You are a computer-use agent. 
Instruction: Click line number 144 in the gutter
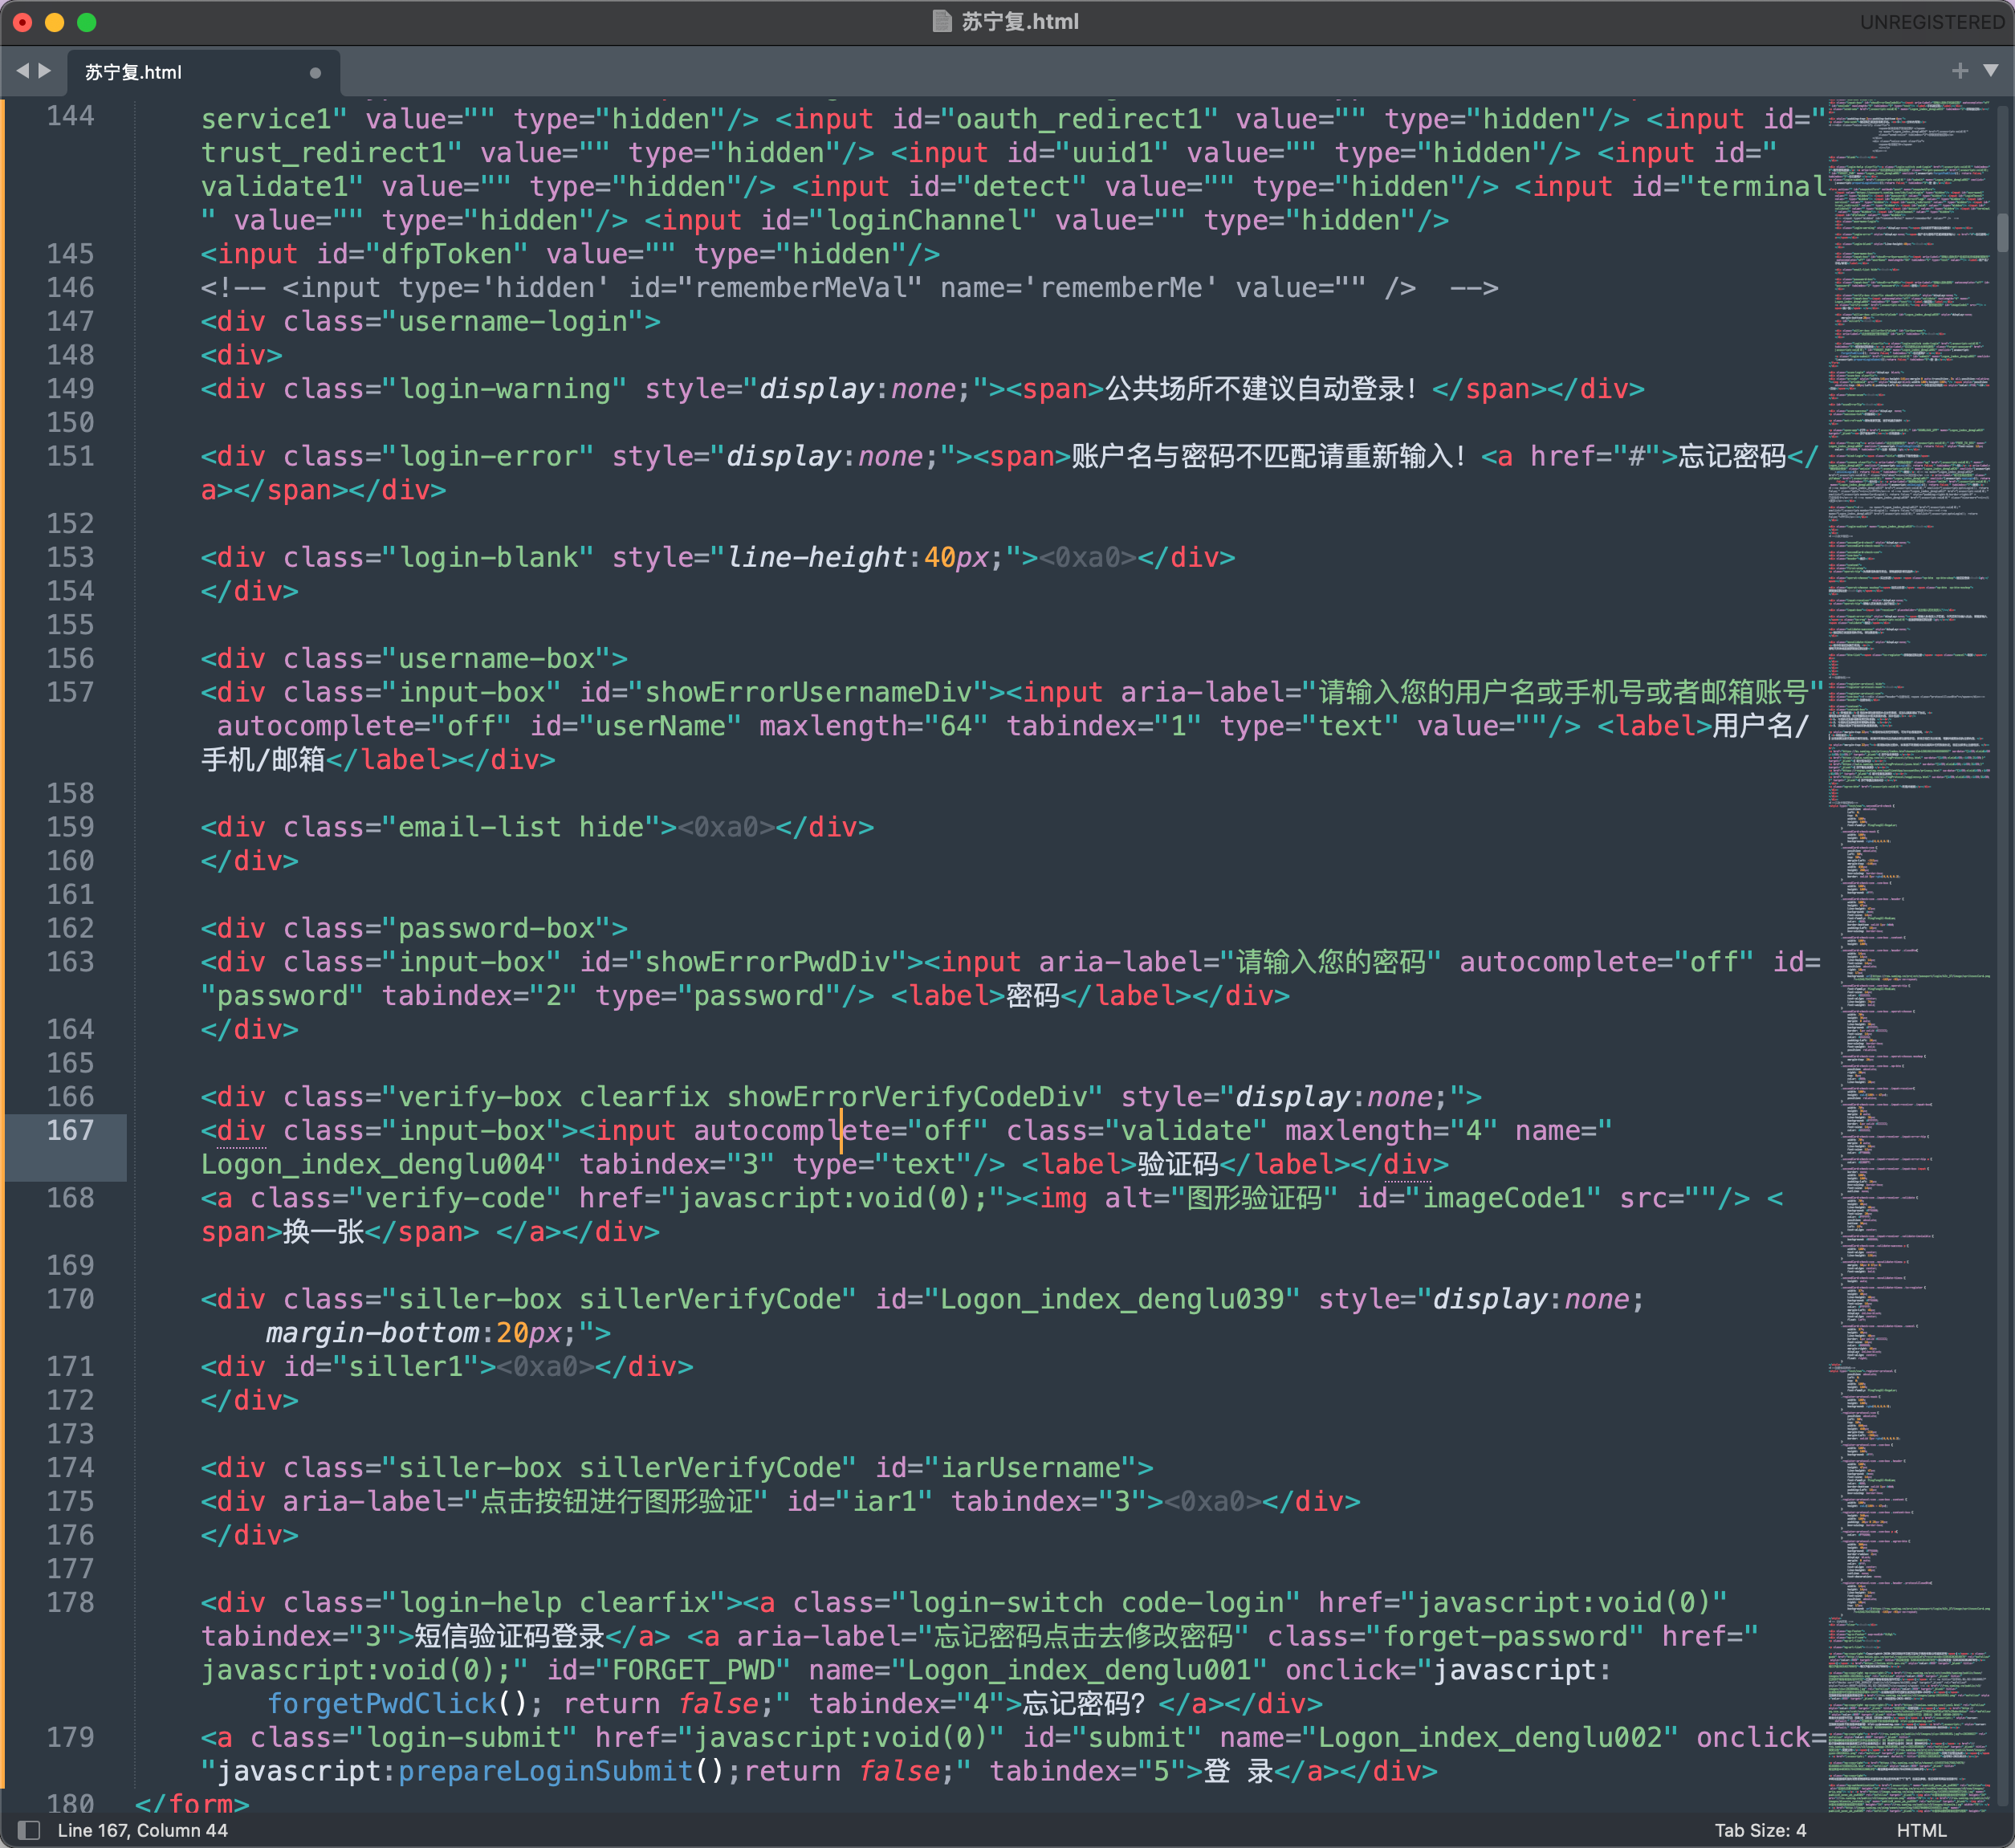click(70, 117)
